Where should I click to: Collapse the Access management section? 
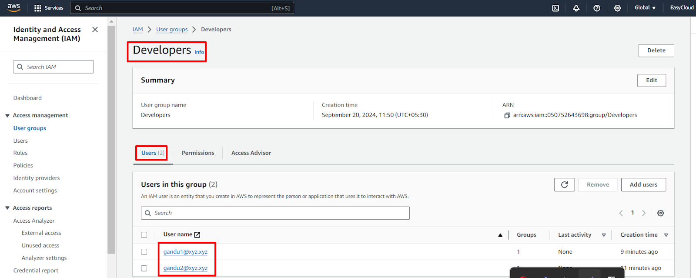(7, 115)
